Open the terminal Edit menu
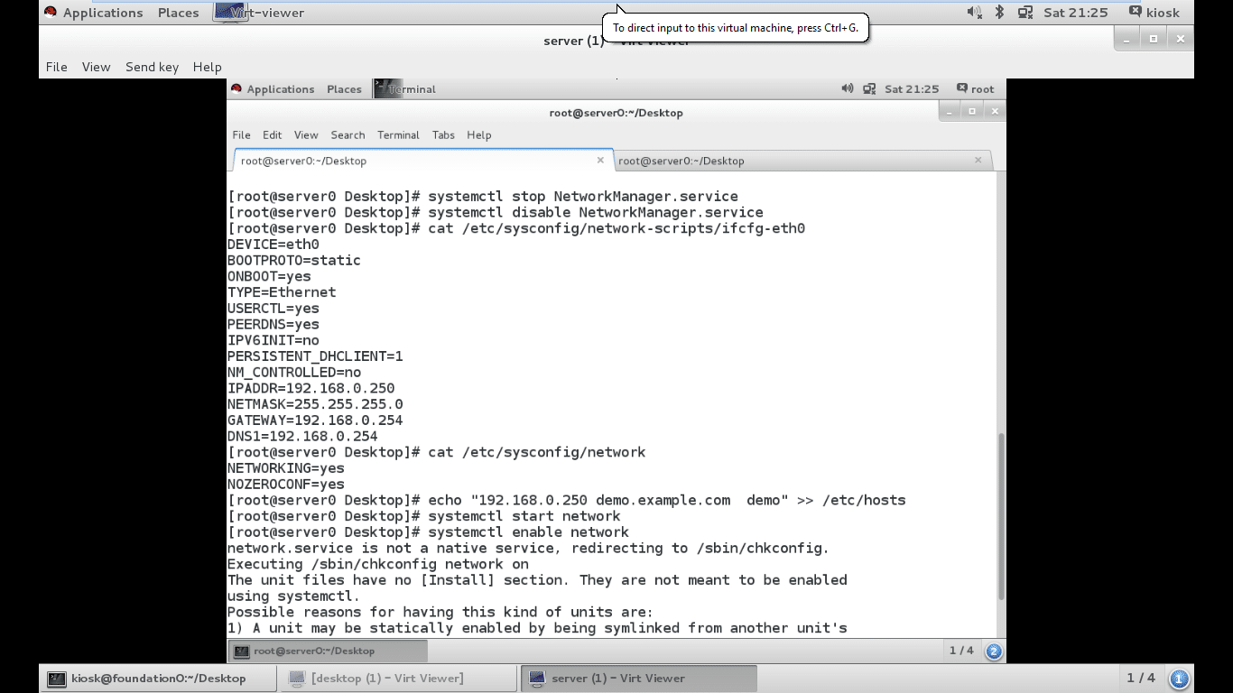The height and width of the screenshot is (693, 1233). tap(273, 134)
